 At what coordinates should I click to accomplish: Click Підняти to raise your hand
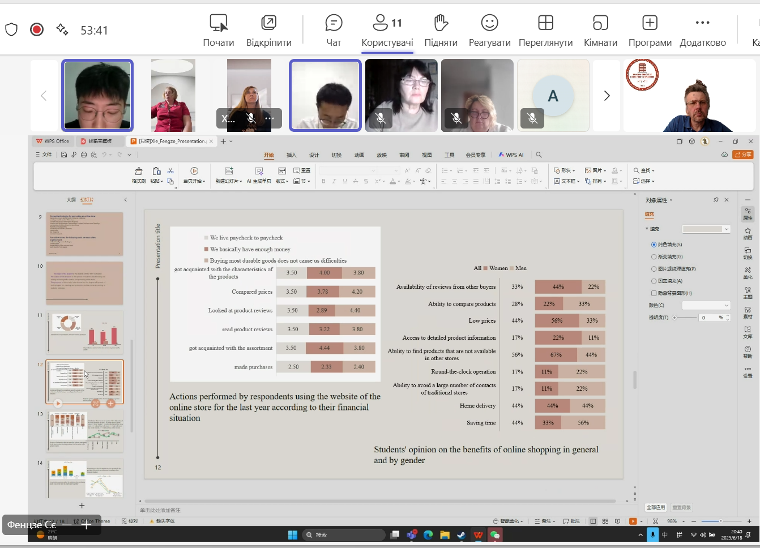(441, 31)
